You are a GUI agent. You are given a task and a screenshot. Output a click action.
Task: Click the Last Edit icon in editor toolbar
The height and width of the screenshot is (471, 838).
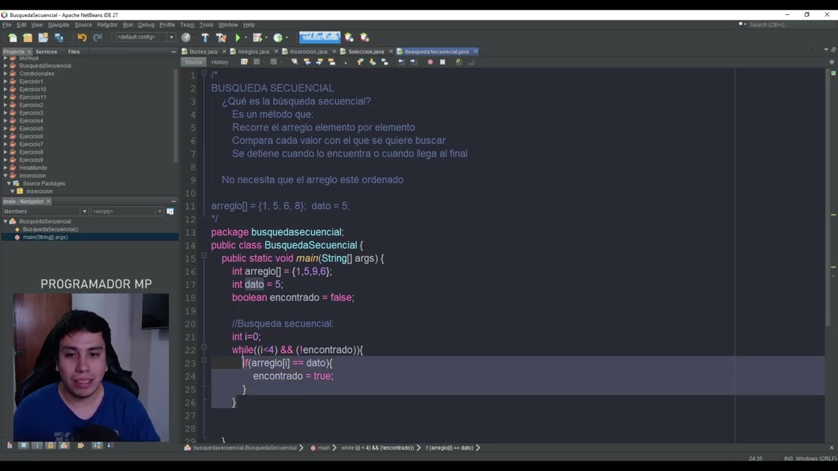click(244, 62)
